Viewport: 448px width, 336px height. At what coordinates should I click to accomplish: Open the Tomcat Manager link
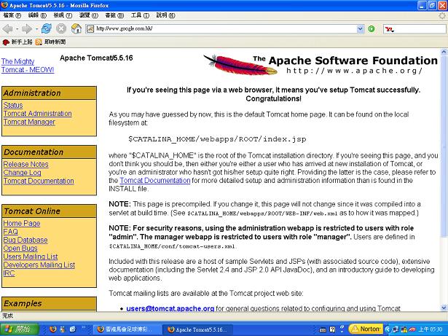[x=29, y=122]
